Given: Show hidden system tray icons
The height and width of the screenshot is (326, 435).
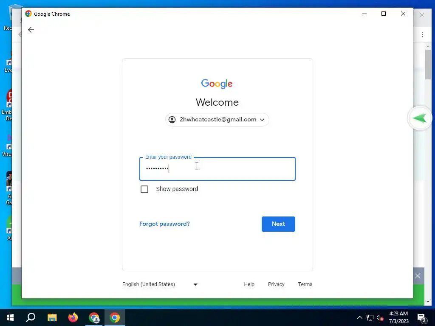Looking at the screenshot, I should 359,318.
